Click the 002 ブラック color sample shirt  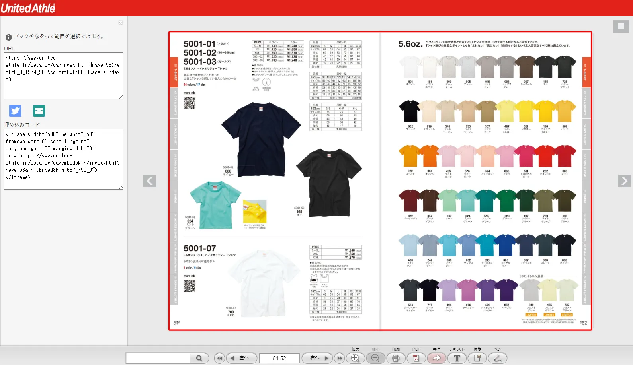410,111
